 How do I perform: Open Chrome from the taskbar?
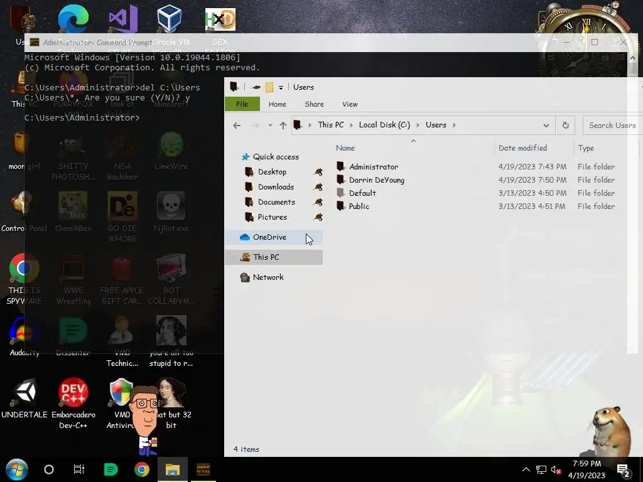tap(142, 469)
